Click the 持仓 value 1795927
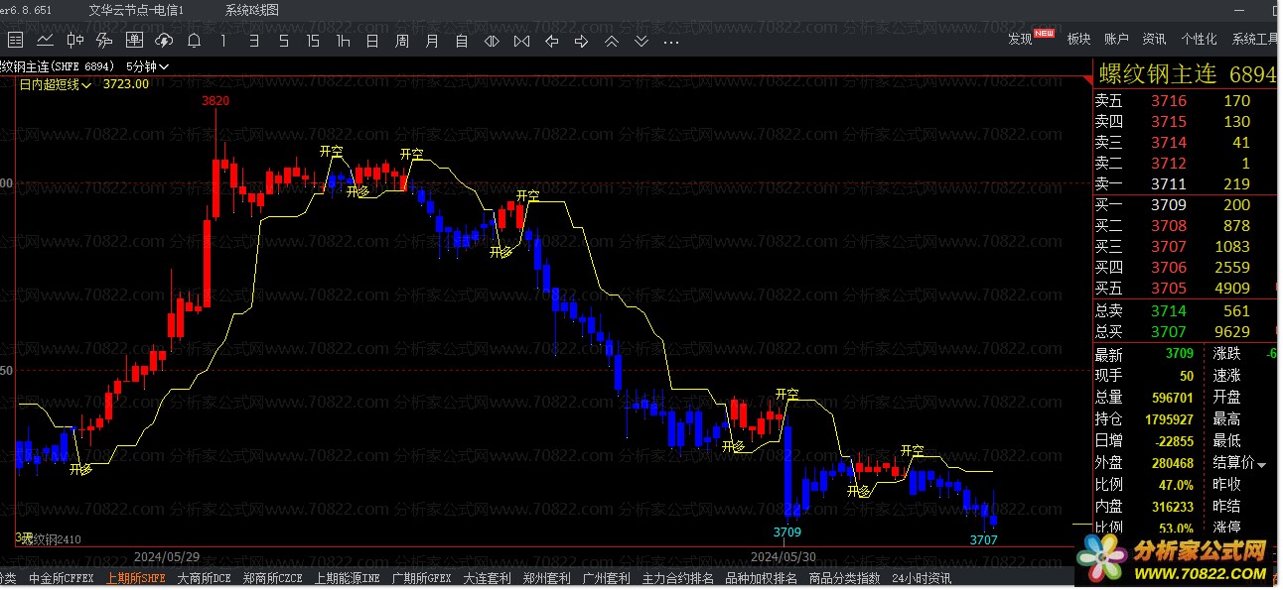Screen dimensions: 1283x590 [x=1168, y=419]
